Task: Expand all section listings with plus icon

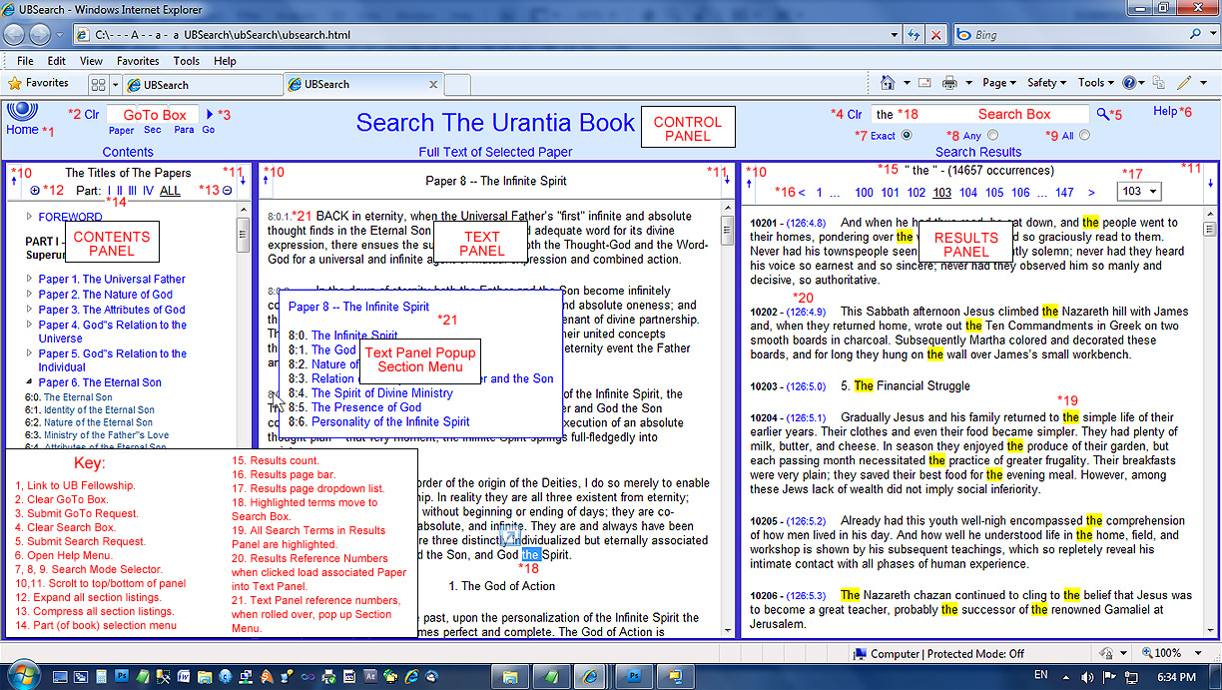Action: [x=36, y=191]
